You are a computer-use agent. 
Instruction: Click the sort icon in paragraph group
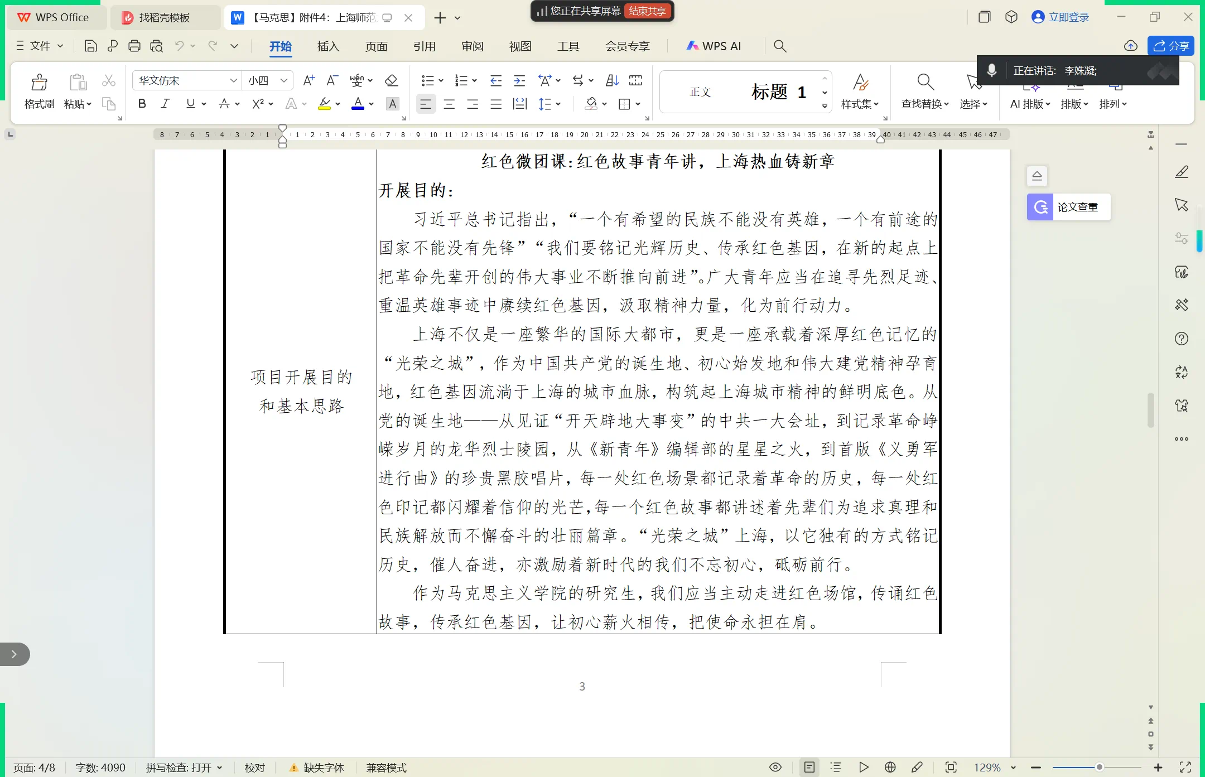coord(612,81)
